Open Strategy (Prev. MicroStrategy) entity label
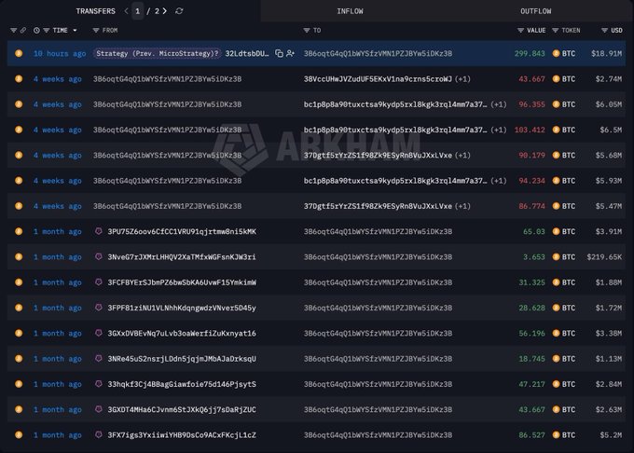 tap(158, 53)
